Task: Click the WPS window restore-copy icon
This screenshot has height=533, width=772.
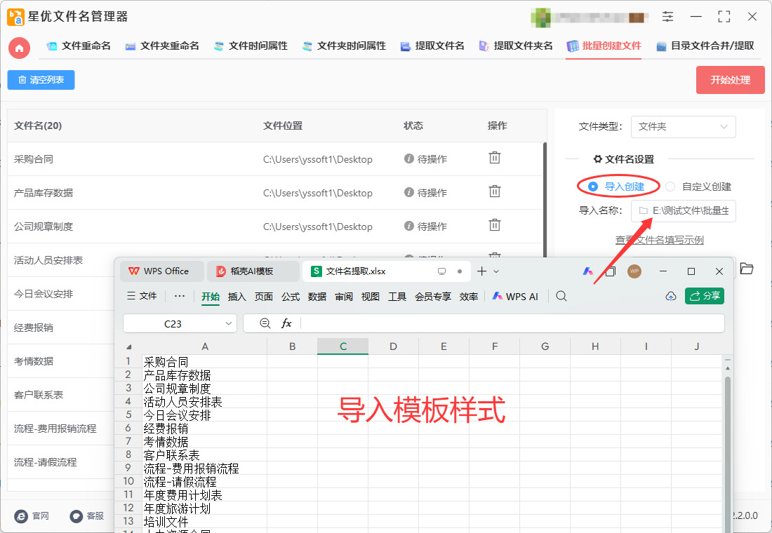Action: click(x=610, y=271)
